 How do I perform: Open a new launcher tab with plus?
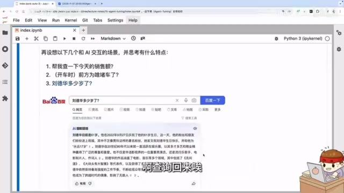click(x=83, y=30)
